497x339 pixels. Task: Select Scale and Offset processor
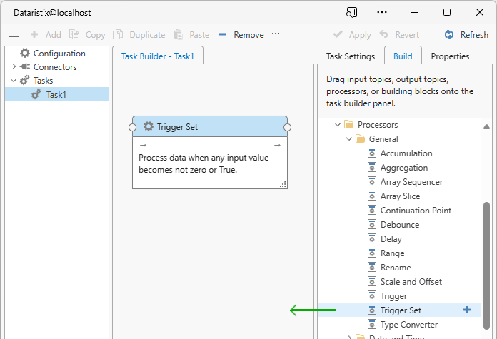click(x=411, y=282)
